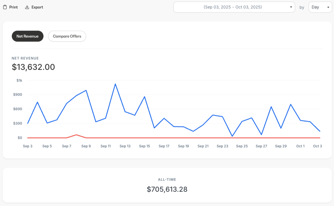Click the Oct 3 axis label

click(x=318, y=146)
